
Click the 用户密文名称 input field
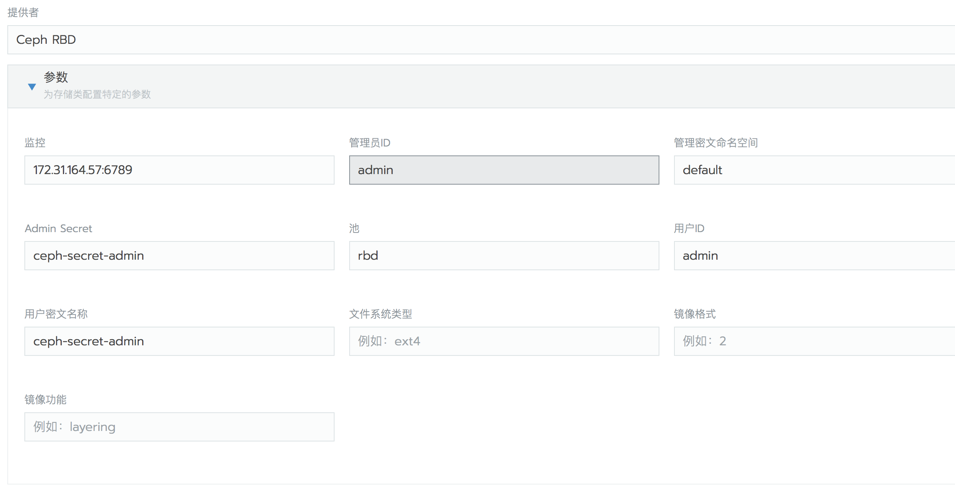point(179,341)
